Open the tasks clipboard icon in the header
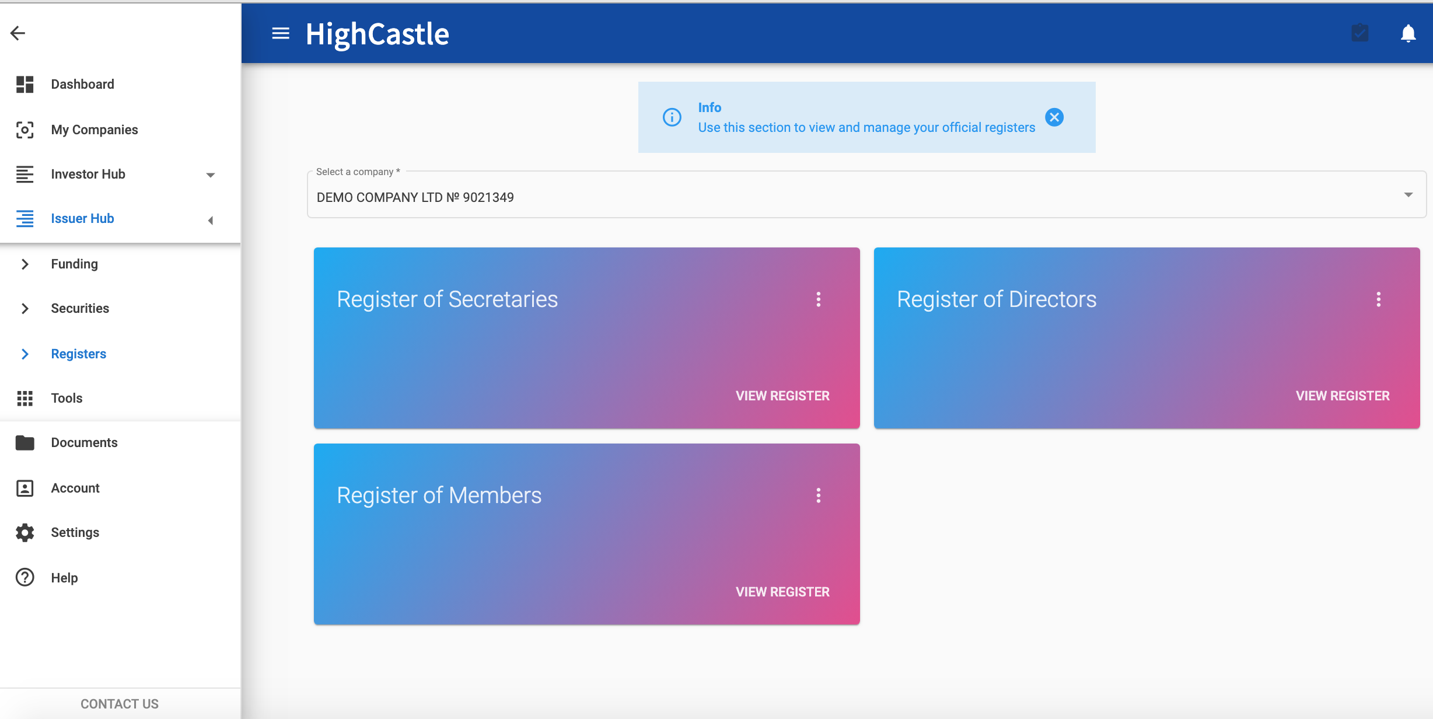The height and width of the screenshot is (719, 1433). coord(1359,33)
